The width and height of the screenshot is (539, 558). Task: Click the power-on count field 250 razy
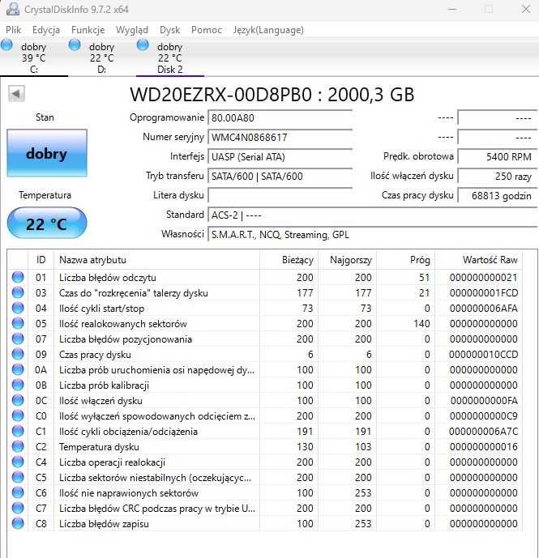pos(498,177)
